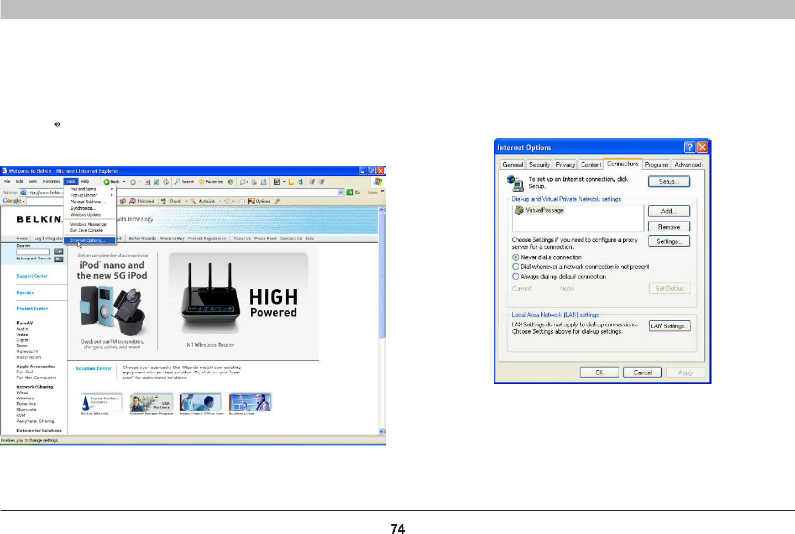Open the Edit menu in Internet Explorer
795x534 pixels.
(x=19, y=182)
